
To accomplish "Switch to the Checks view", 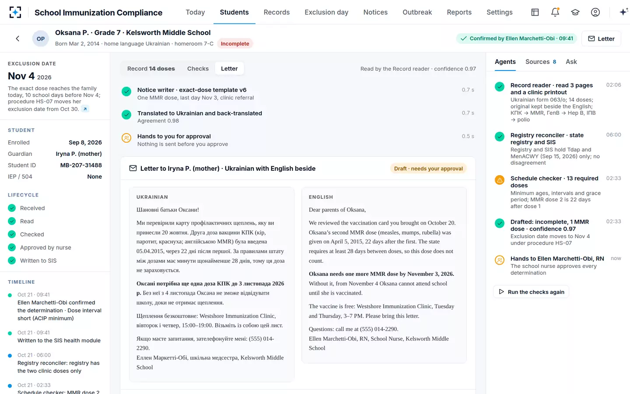I will (198, 69).
